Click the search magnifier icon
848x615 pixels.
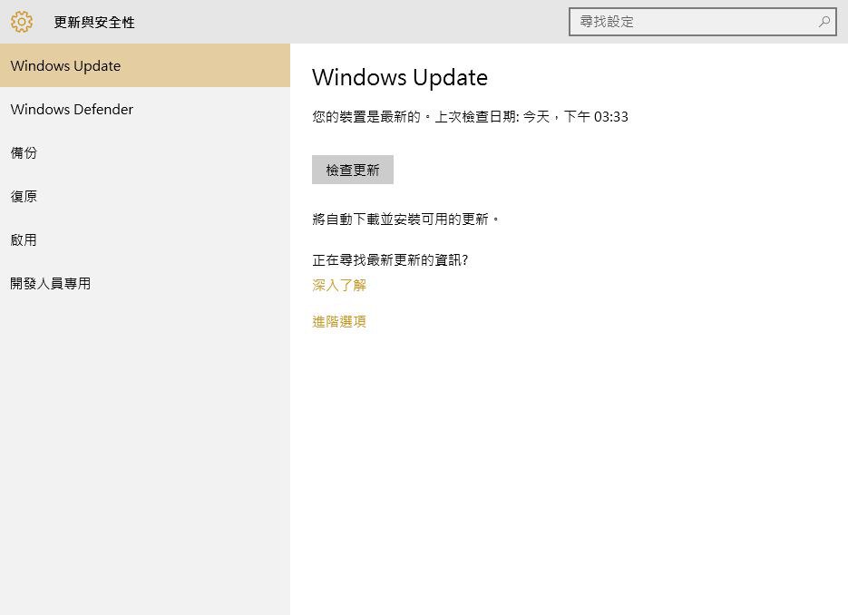[824, 22]
